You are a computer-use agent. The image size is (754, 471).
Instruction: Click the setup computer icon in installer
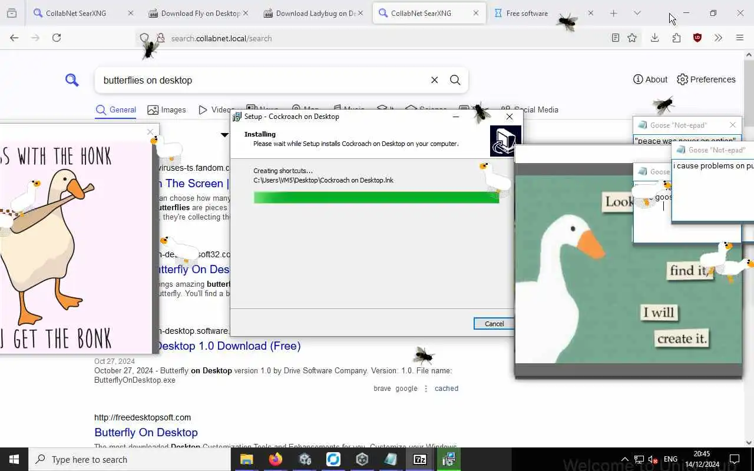505,141
